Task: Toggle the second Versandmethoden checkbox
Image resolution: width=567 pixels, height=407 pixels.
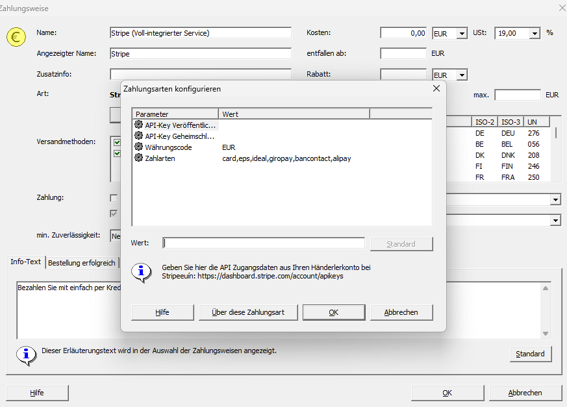Action: [117, 154]
